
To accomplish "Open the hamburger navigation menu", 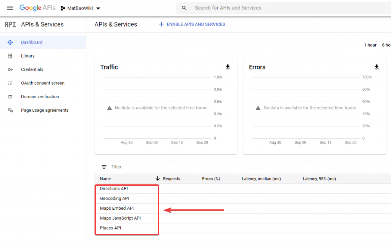I will tap(10, 8).
